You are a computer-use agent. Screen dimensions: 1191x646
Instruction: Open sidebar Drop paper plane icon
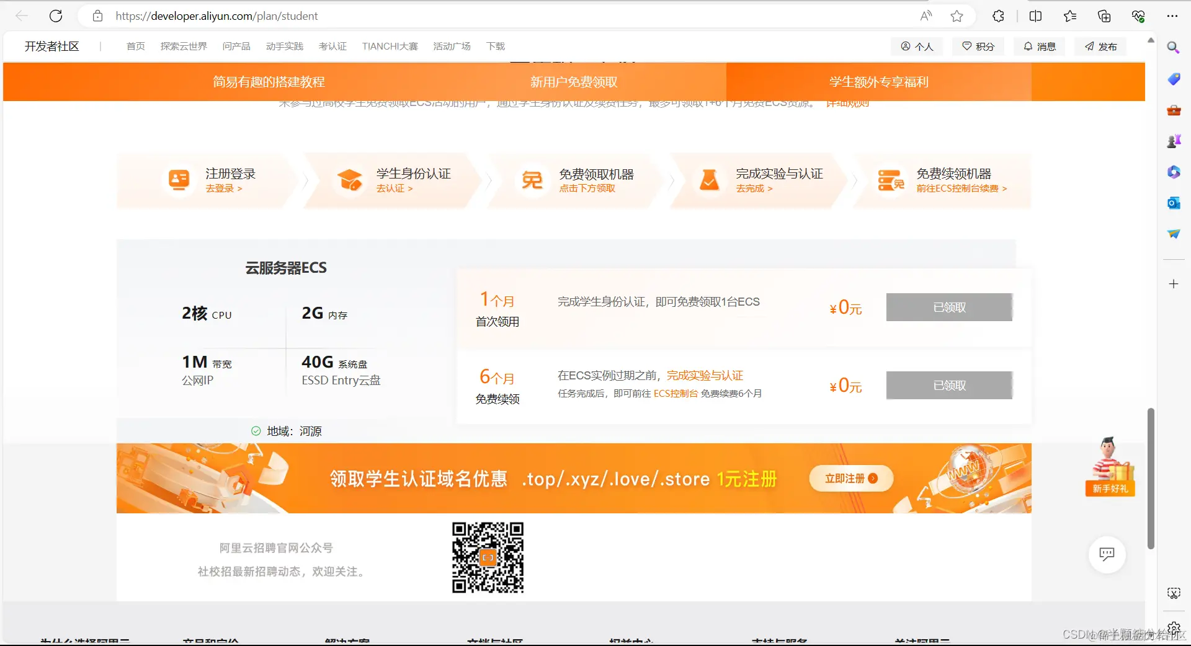pyautogui.click(x=1173, y=234)
